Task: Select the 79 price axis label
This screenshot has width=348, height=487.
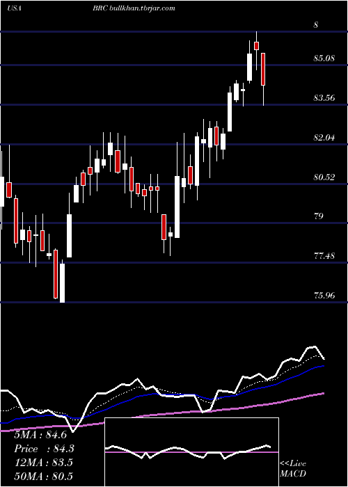Action: (319, 216)
